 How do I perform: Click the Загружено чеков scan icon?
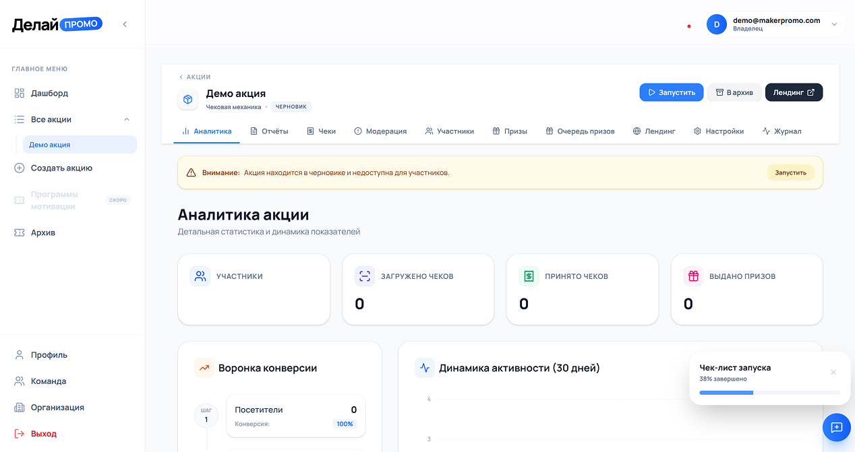[365, 276]
